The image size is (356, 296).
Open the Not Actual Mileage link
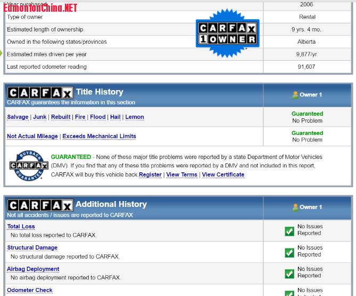click(32, 136)
